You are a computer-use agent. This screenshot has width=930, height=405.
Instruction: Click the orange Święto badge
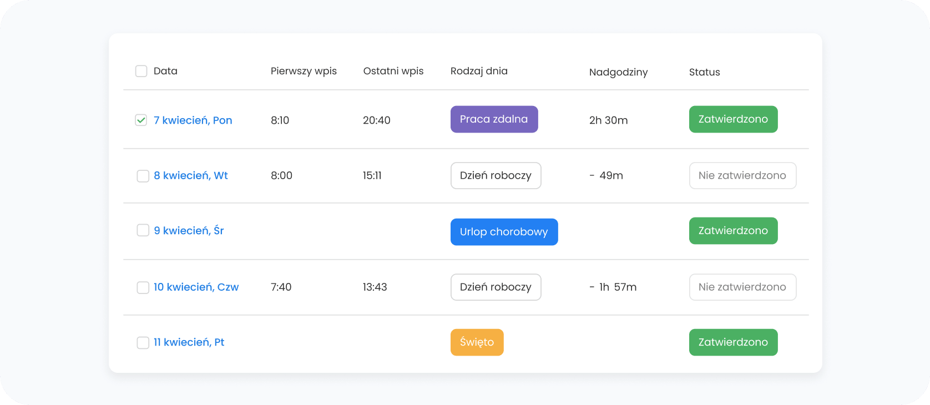[477, 342]
